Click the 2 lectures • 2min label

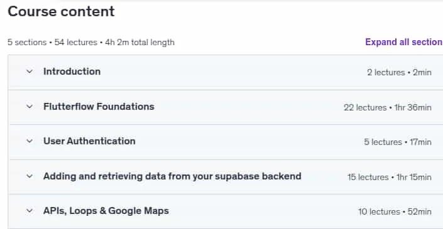tap(399, 73)
